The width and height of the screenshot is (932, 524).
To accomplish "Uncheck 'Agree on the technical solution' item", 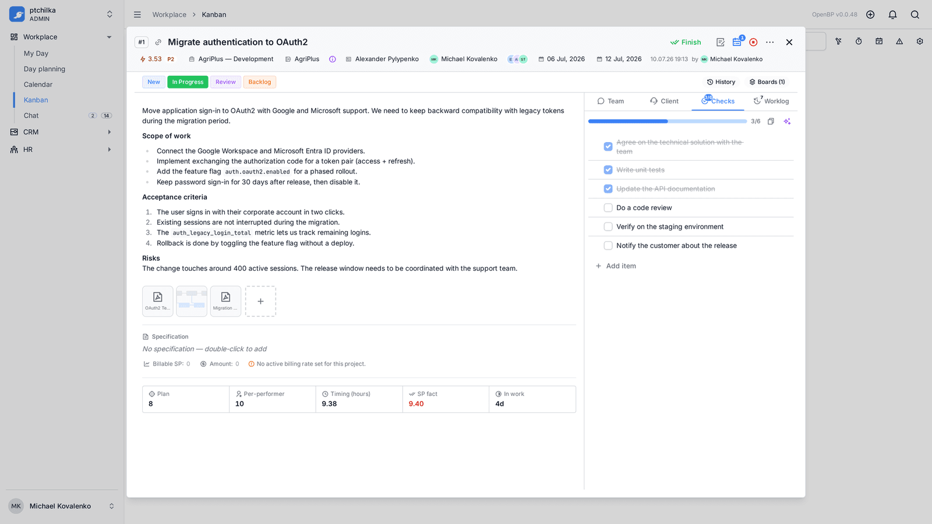I will [608, 147].
